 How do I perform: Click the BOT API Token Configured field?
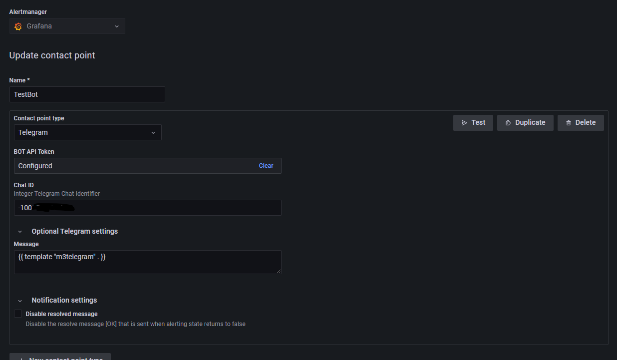[x=147, y=166]
